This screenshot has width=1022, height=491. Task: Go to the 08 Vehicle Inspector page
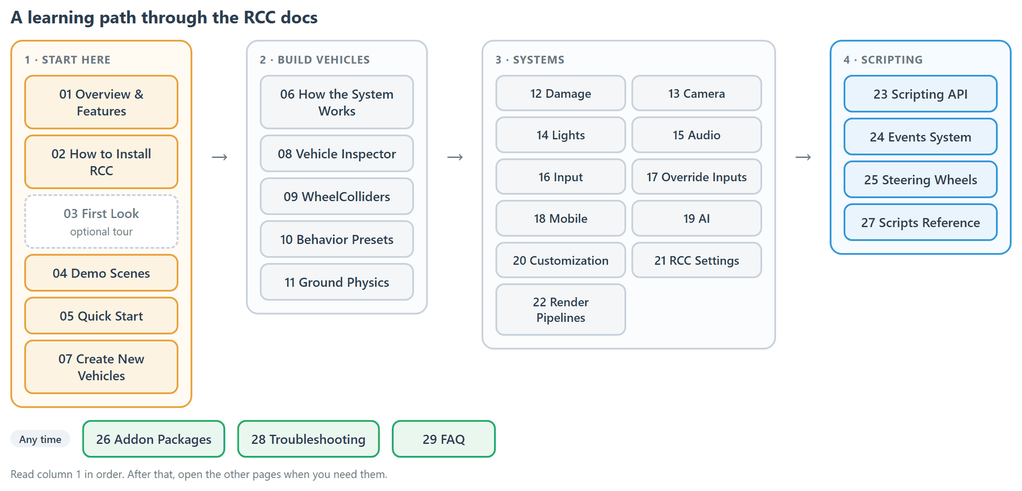tap(337, 153)
